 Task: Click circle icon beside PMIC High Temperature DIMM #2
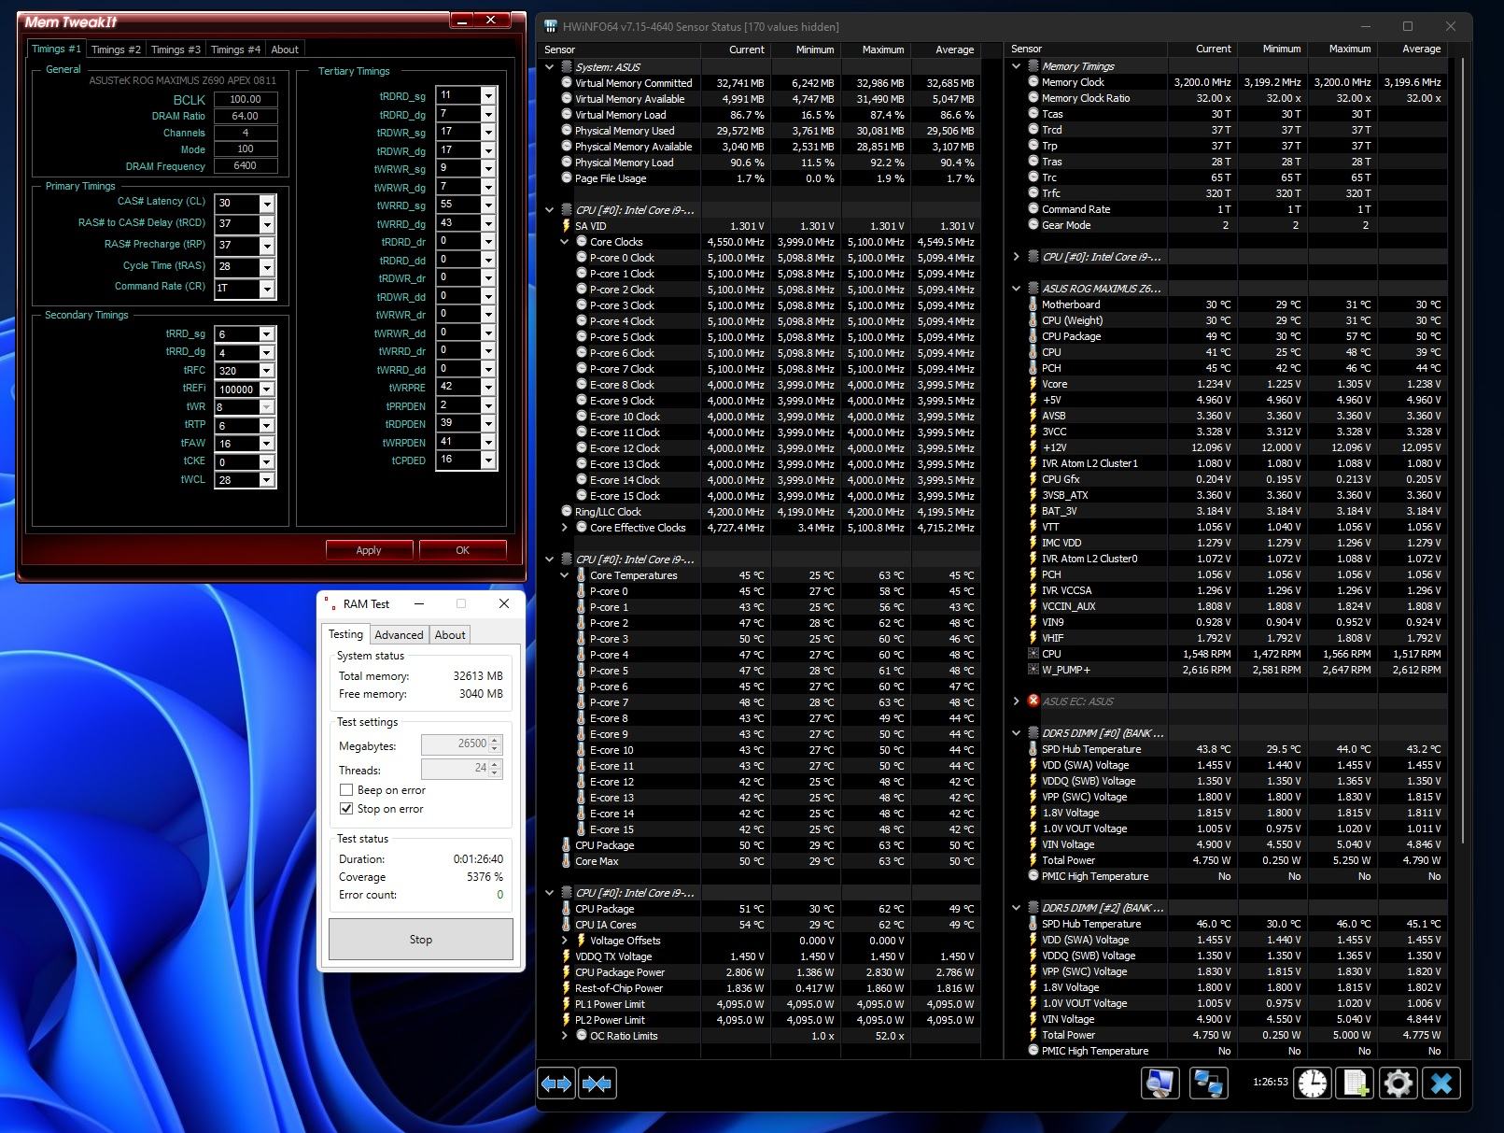point(1033,1051)
